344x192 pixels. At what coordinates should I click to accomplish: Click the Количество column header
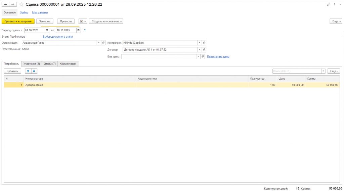(x=263, y=79)
